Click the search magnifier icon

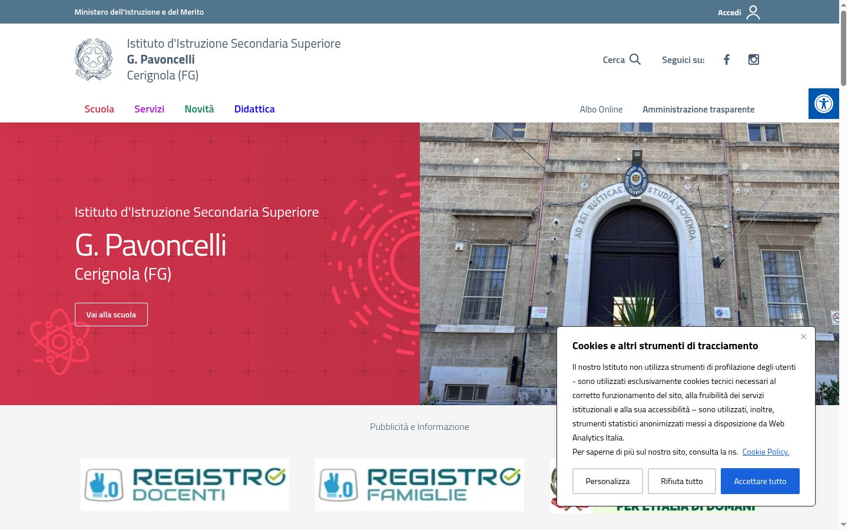coord(635,59)
